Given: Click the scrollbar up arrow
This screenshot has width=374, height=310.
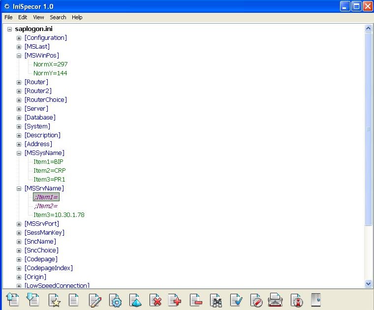Looking at the screenshot, I should pos(368,29).
